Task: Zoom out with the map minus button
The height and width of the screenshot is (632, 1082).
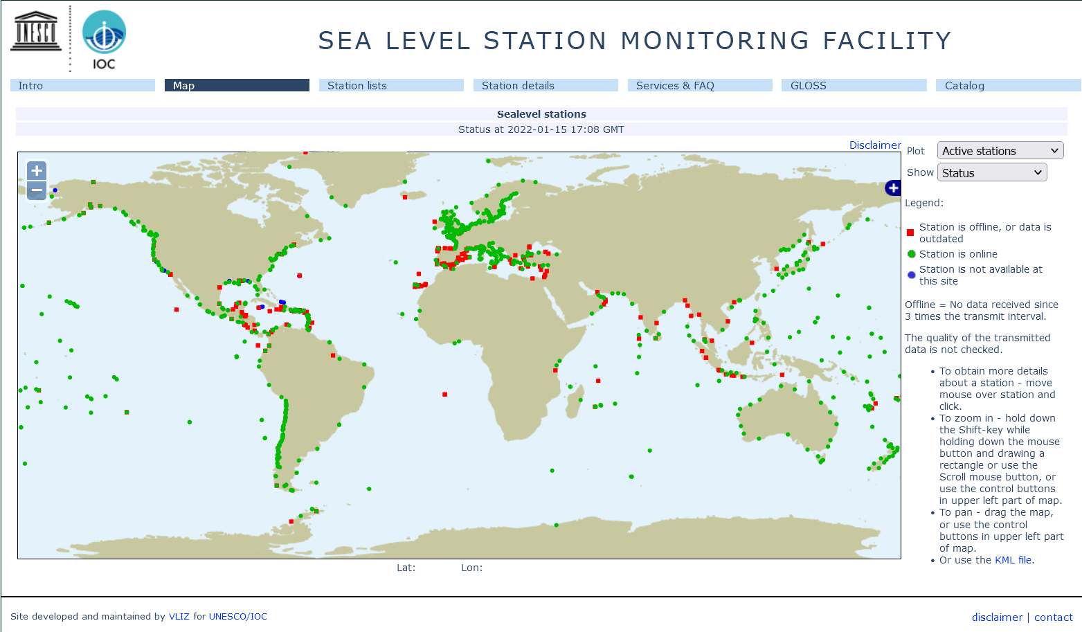Action: click(37, 190)
